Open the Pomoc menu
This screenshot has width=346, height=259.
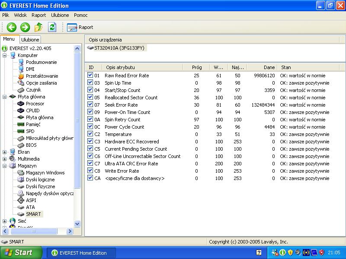click(80, 15)
